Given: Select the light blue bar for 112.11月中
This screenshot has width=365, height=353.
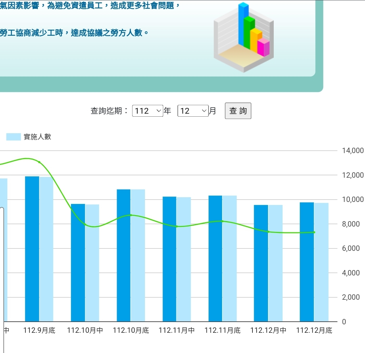Looking at the screenshot, I should 184,259.
